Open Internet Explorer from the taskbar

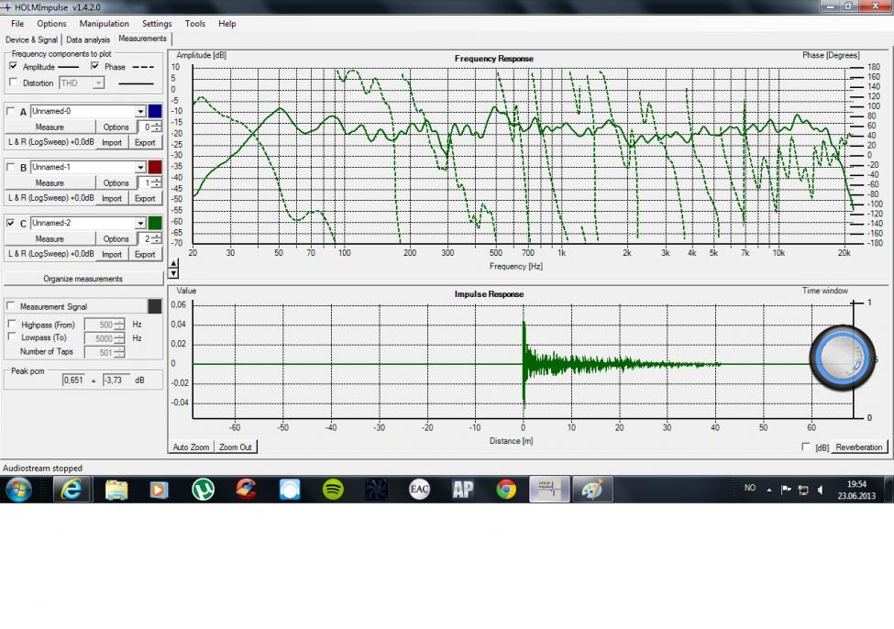coord(72,490)
